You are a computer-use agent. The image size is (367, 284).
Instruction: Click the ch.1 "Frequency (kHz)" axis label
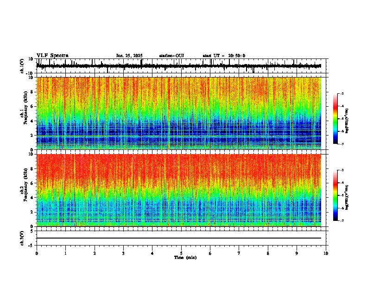tap(25, 109)
